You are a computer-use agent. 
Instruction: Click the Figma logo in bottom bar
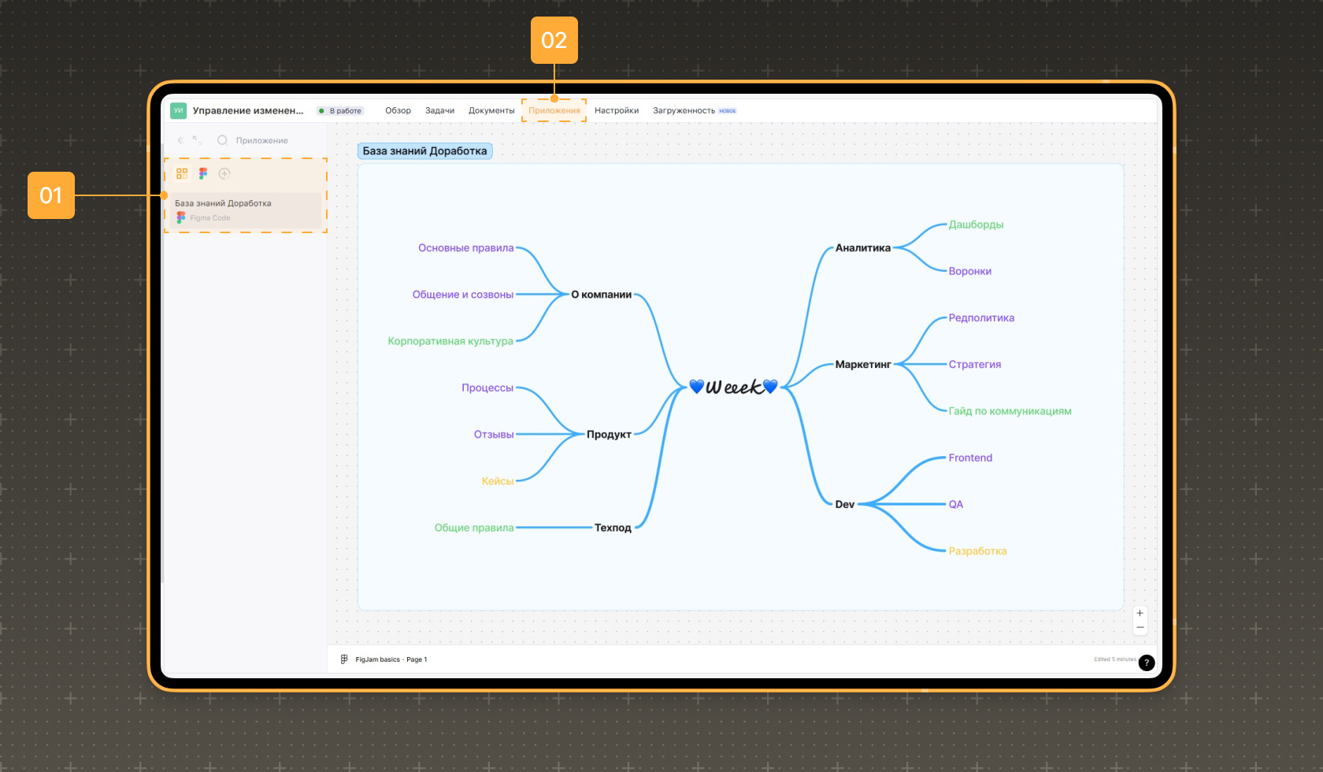344,659
